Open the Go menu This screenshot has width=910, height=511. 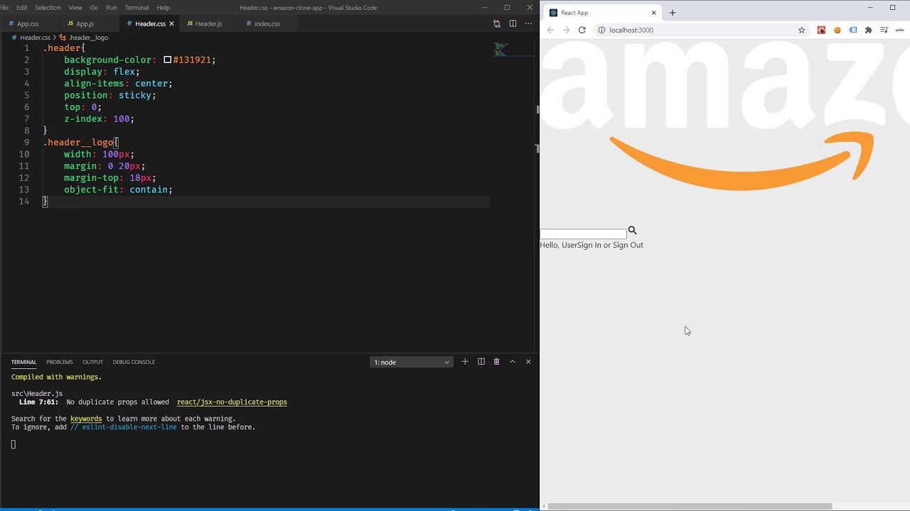(94, 7)
